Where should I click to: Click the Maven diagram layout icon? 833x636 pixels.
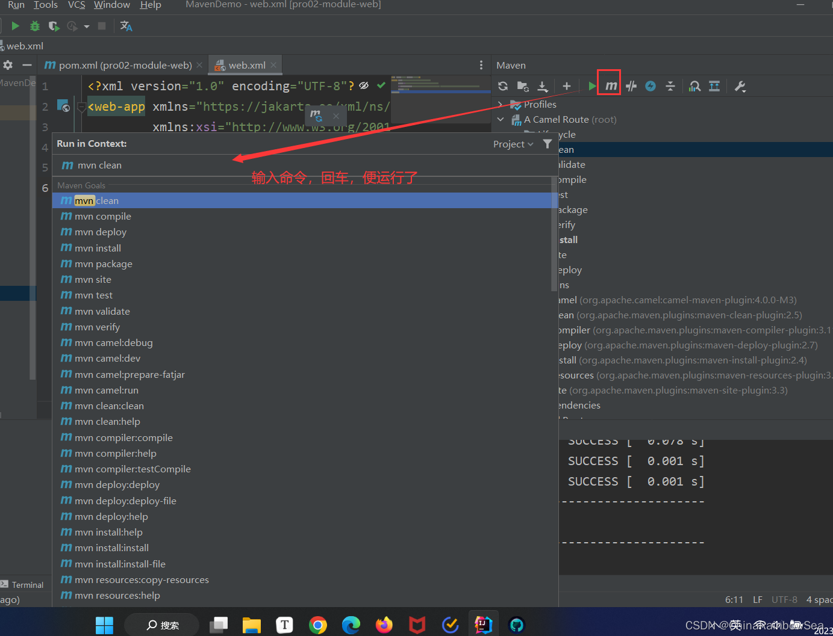(x=714, y=86)
